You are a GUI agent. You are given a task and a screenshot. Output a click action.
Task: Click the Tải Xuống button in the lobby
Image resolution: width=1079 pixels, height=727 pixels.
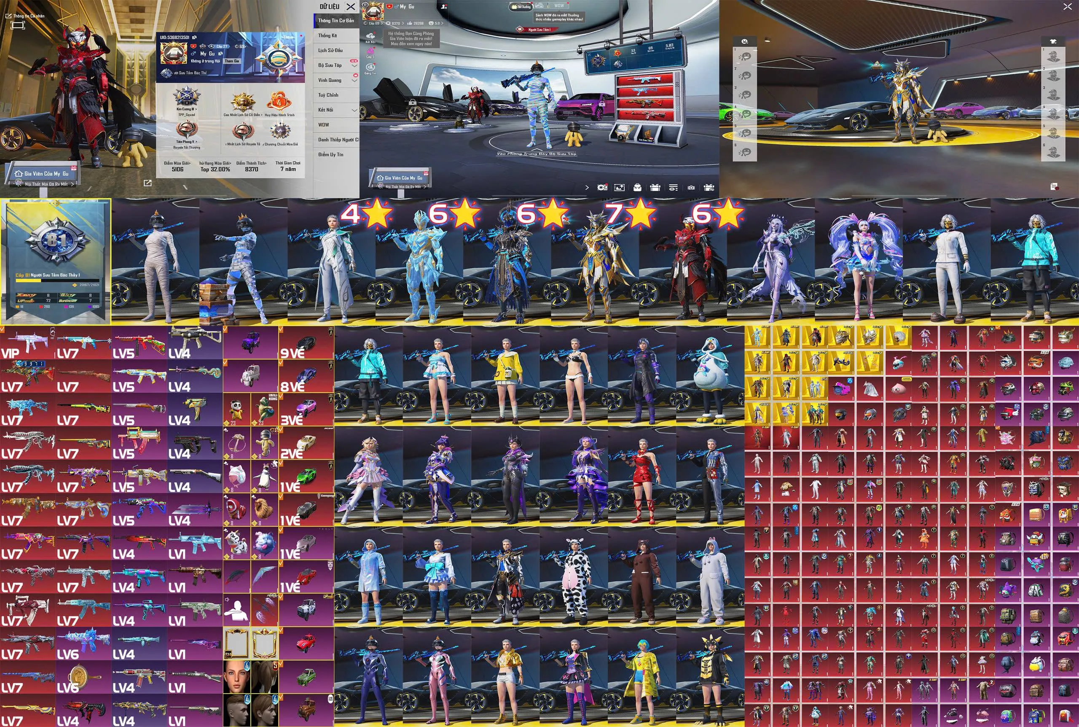(x=521, y=7)
